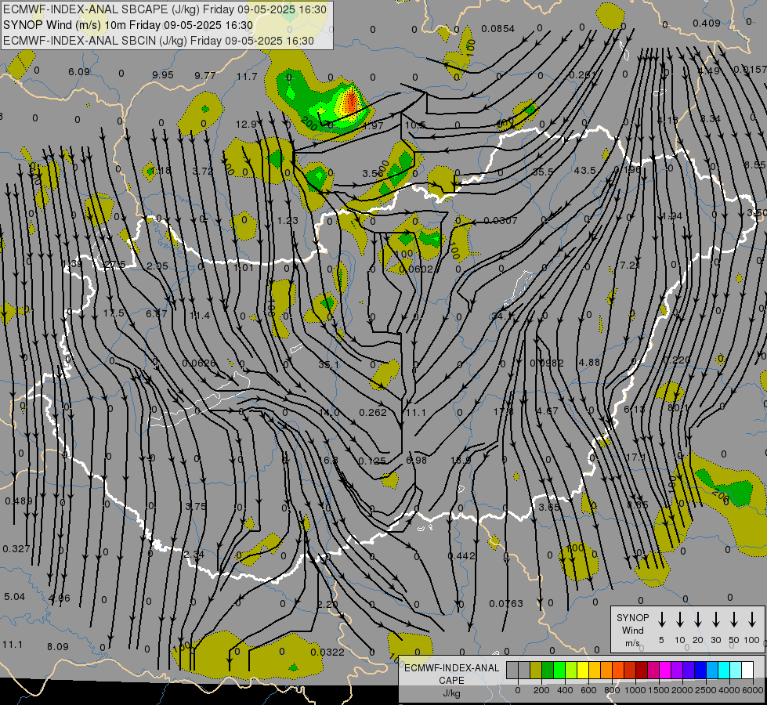Select the dark green CAPE legend swatch
Image resolution: width=767 pixels, height=705 pixels.
point(548,671)
